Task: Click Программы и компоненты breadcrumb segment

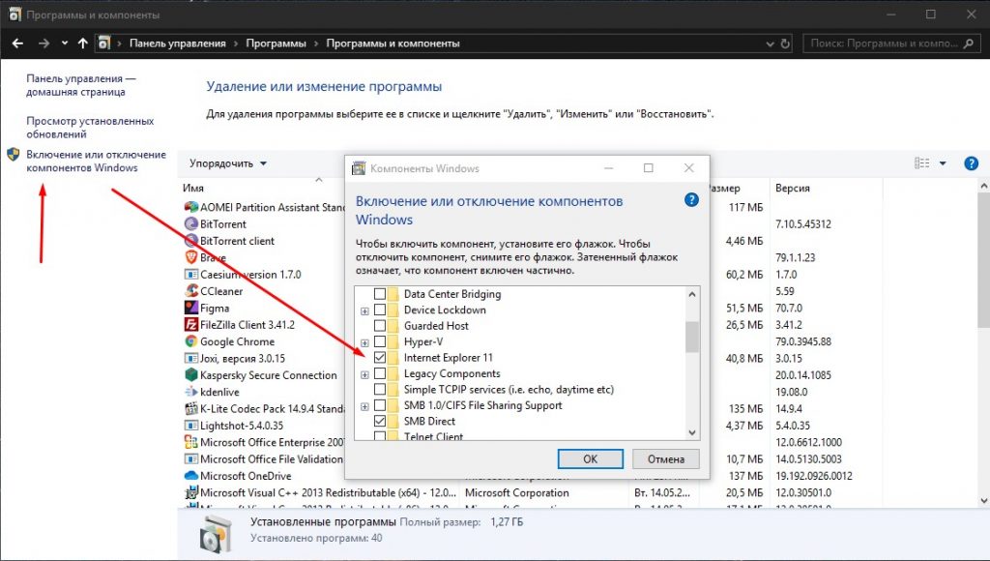Action: pos(393,44)
